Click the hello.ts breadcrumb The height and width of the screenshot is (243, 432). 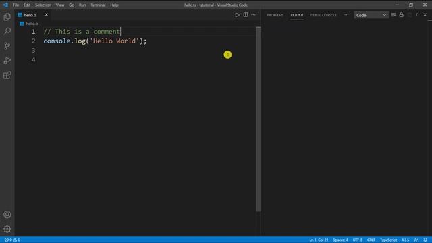tap(32, 24)
